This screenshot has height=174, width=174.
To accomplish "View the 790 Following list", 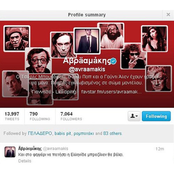I will (x=40, y=116).
